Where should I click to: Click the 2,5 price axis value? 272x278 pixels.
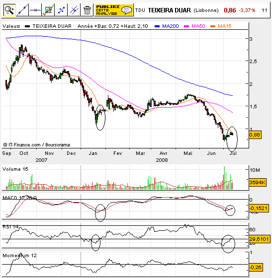click(x=253, y=62)
